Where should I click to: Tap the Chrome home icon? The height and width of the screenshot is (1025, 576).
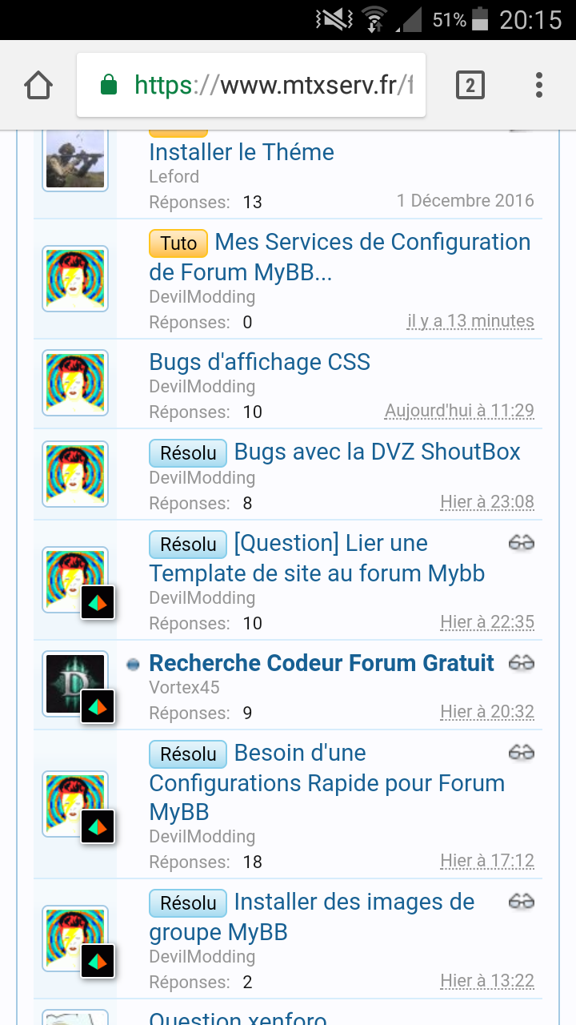[38, 85]
